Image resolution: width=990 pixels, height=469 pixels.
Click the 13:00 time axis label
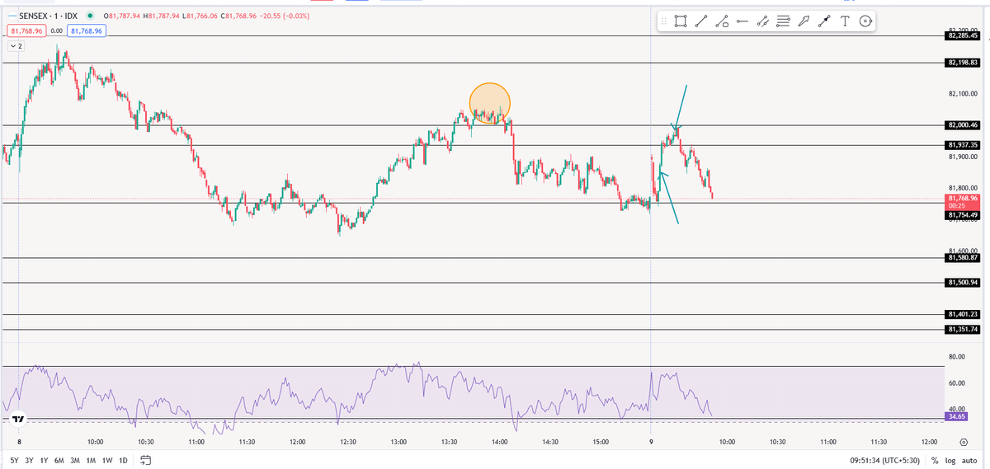pos(398,443)
